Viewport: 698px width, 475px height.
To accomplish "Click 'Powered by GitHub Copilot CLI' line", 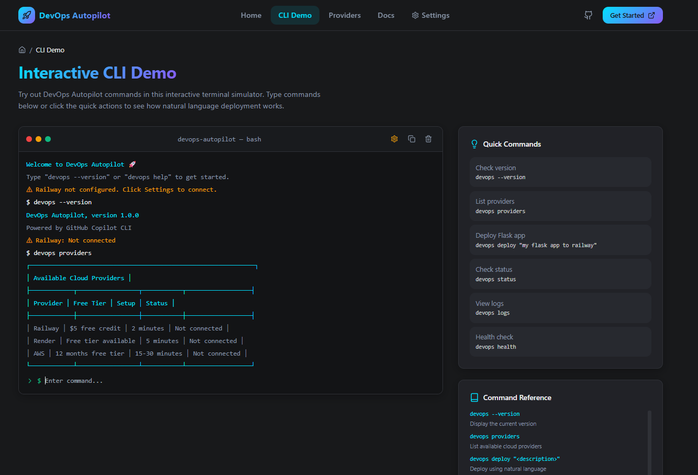I will [x=79, y=228].
